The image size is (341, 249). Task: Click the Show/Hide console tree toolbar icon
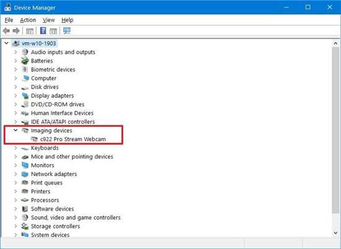(x=30, y=31)
